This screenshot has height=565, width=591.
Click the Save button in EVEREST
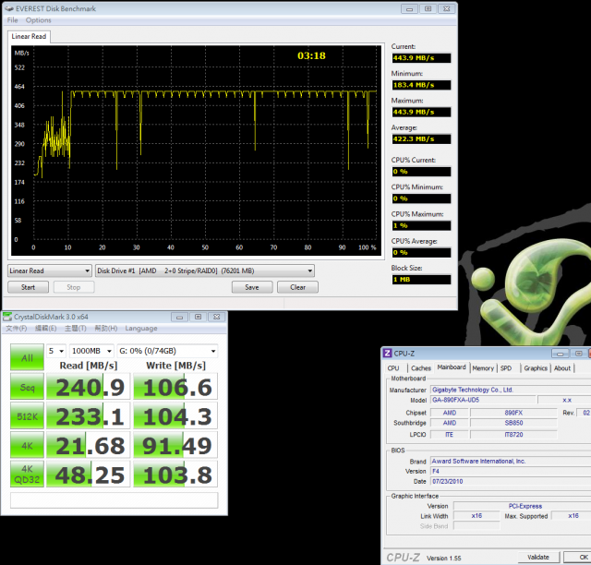point(252,287)
